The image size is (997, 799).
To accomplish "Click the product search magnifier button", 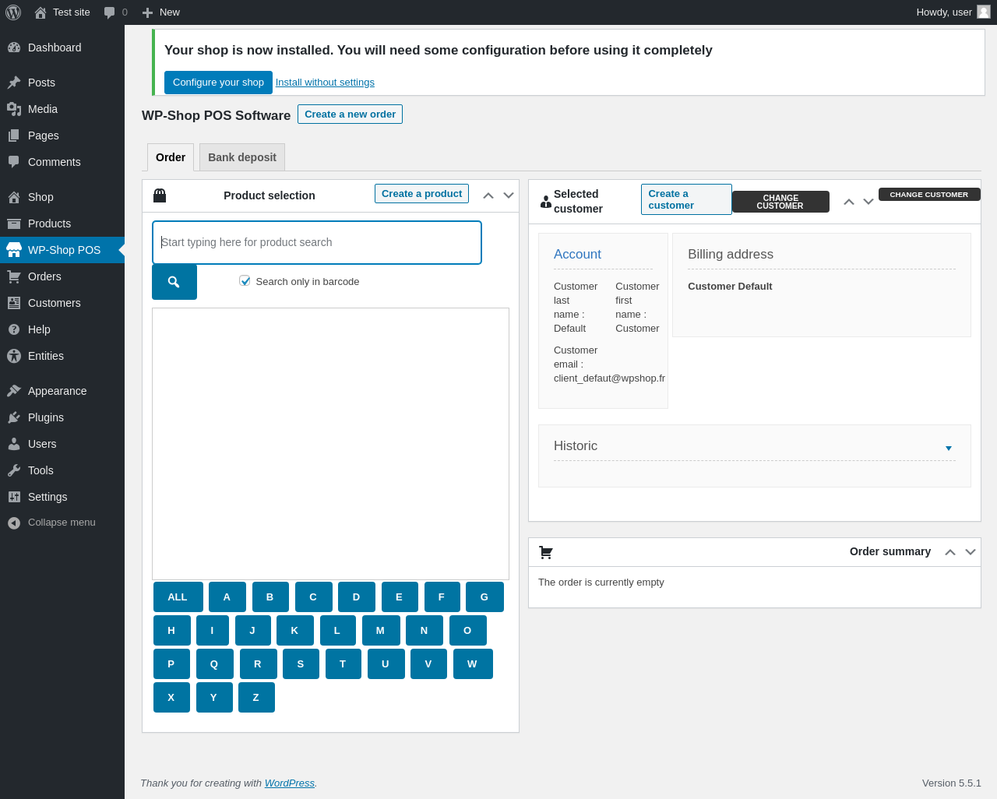I will tap(174, 282).
